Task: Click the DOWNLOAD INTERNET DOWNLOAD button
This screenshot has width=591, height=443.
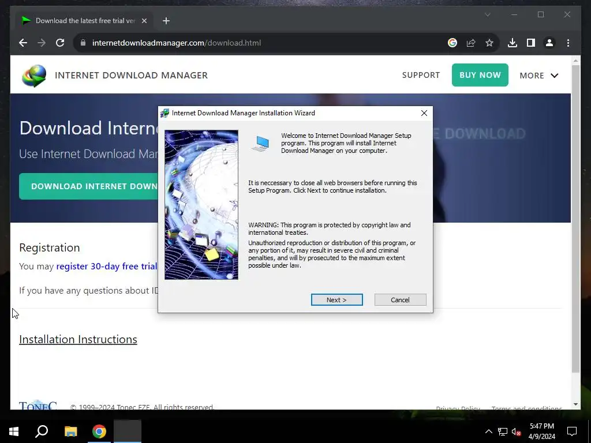Action: click(88, 186)
